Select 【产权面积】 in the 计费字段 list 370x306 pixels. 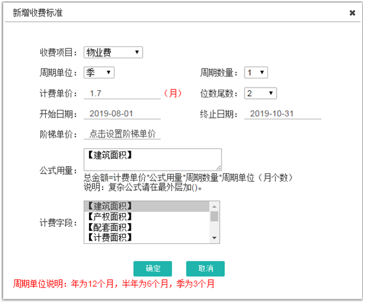147,216
